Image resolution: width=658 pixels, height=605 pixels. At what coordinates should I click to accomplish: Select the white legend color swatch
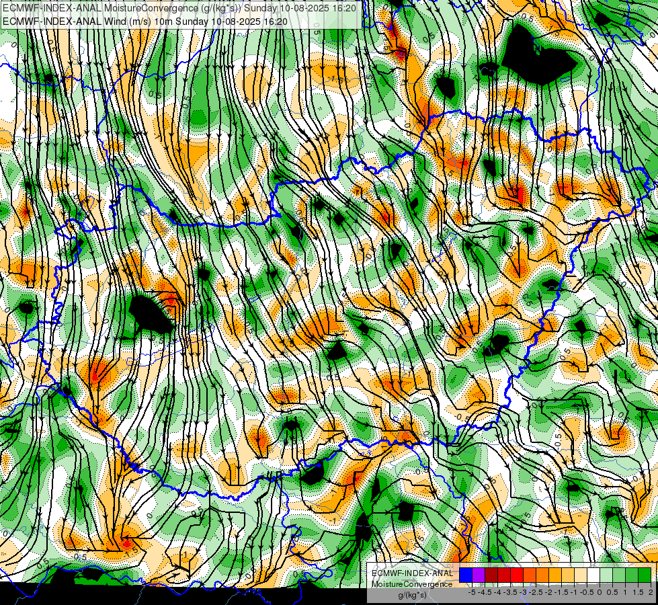pyautogui.click(x=593, y=575)
